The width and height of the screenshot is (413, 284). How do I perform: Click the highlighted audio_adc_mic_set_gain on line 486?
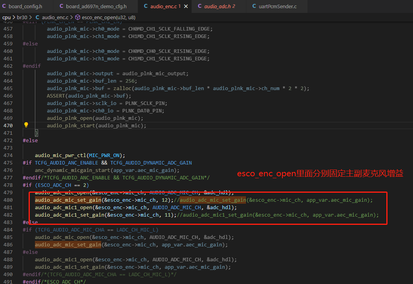68,244
